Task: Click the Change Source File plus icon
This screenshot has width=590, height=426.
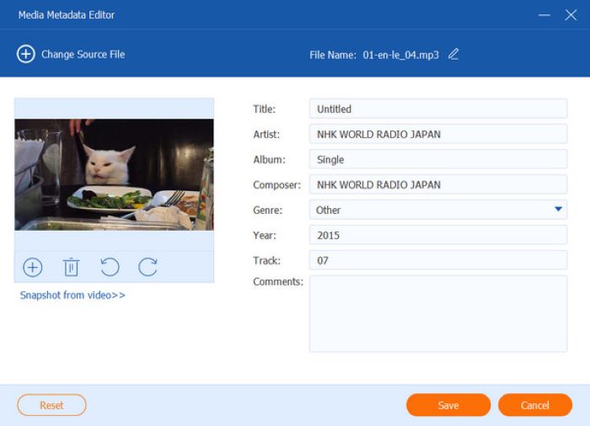Action: [25, 54]
